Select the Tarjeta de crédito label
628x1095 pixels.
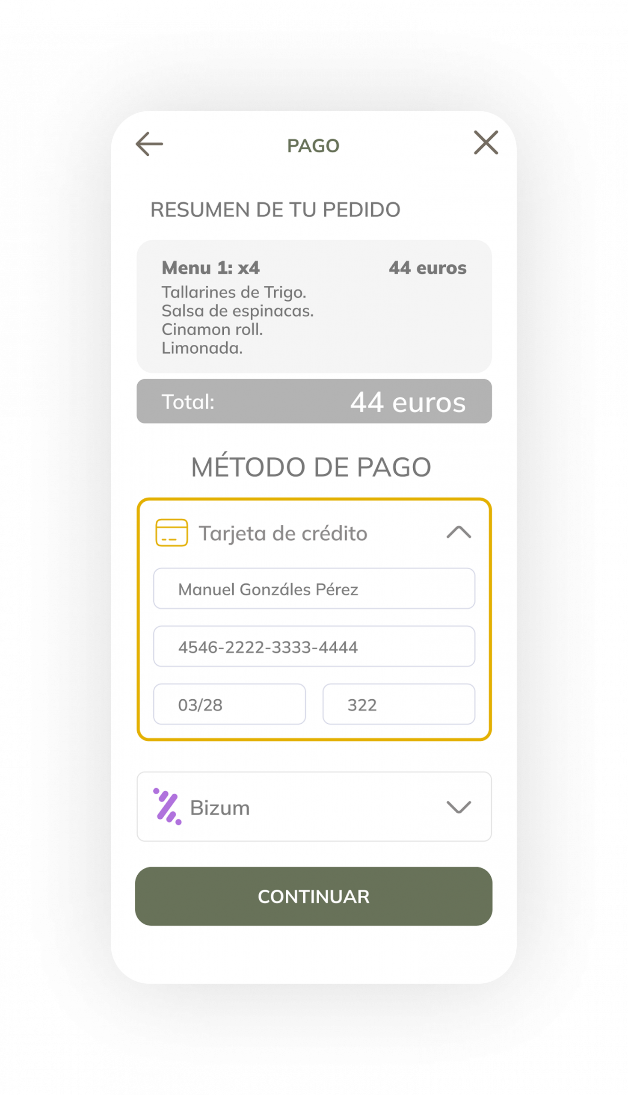click(x=283, y=533)
